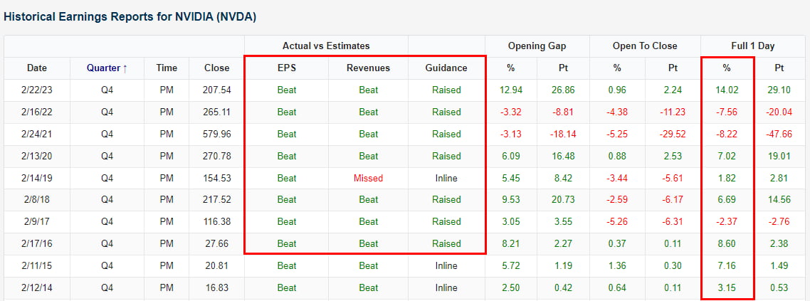Viewport: 810px width, 301px height.
Task: Click the Date column header
Action: point(37,68)
